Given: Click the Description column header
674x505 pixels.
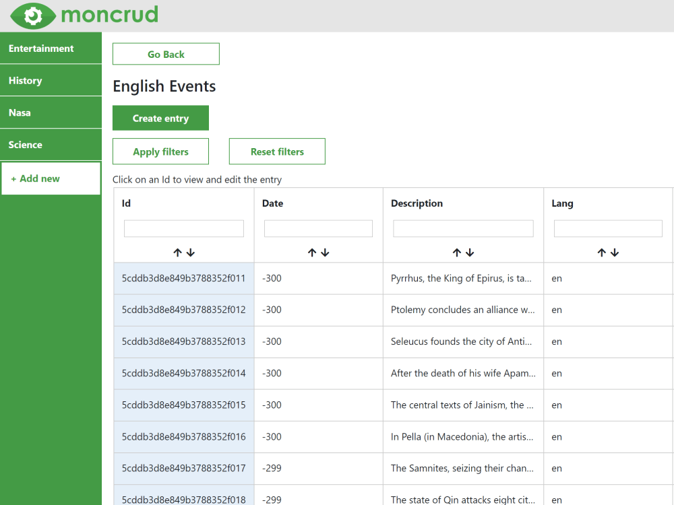Looking at the screenshot, I should point(417,203).
